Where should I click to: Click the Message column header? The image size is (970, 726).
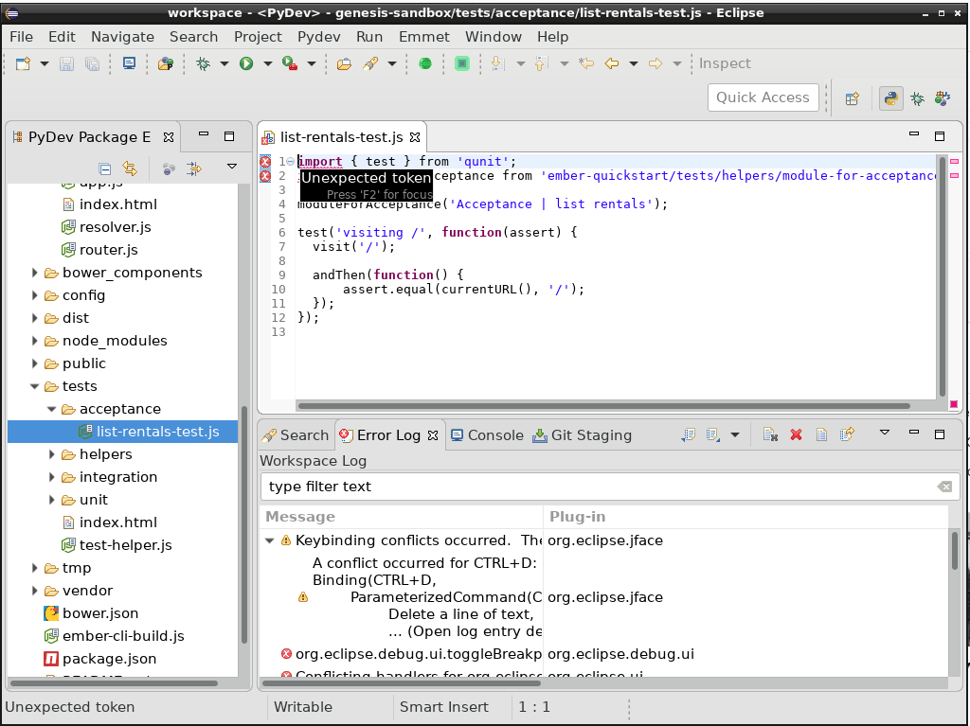[402, 517]
